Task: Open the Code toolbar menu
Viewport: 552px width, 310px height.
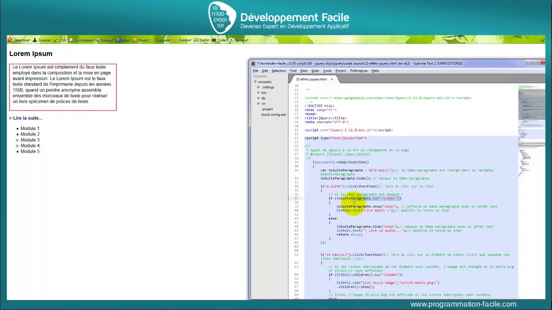Action: coord(220,40)
